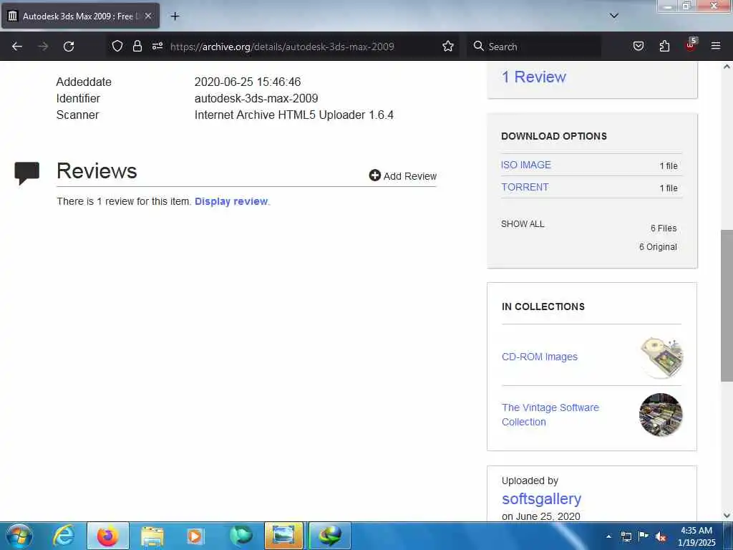This screenshot has height=550, width=733.
Task: Open site permissions icon in address bar
Action: [x=157, y=46]
